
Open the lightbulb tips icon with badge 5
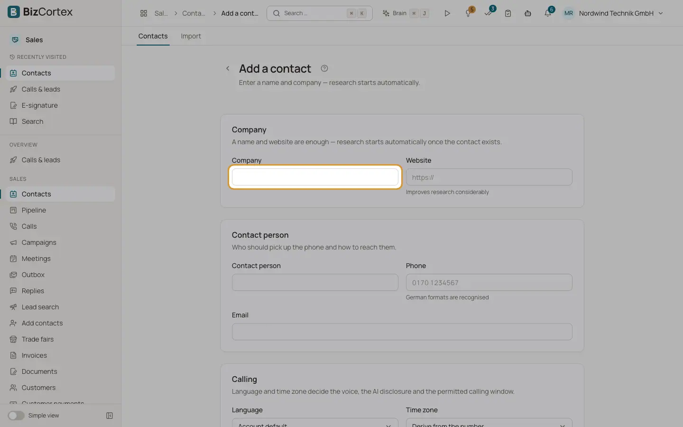[x=469, y=13]
